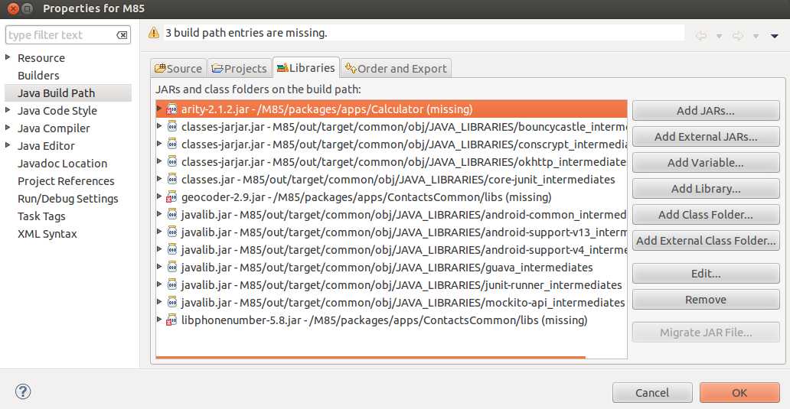Select the junit-runner_intermediates javalib.jar row

point(391,284)
